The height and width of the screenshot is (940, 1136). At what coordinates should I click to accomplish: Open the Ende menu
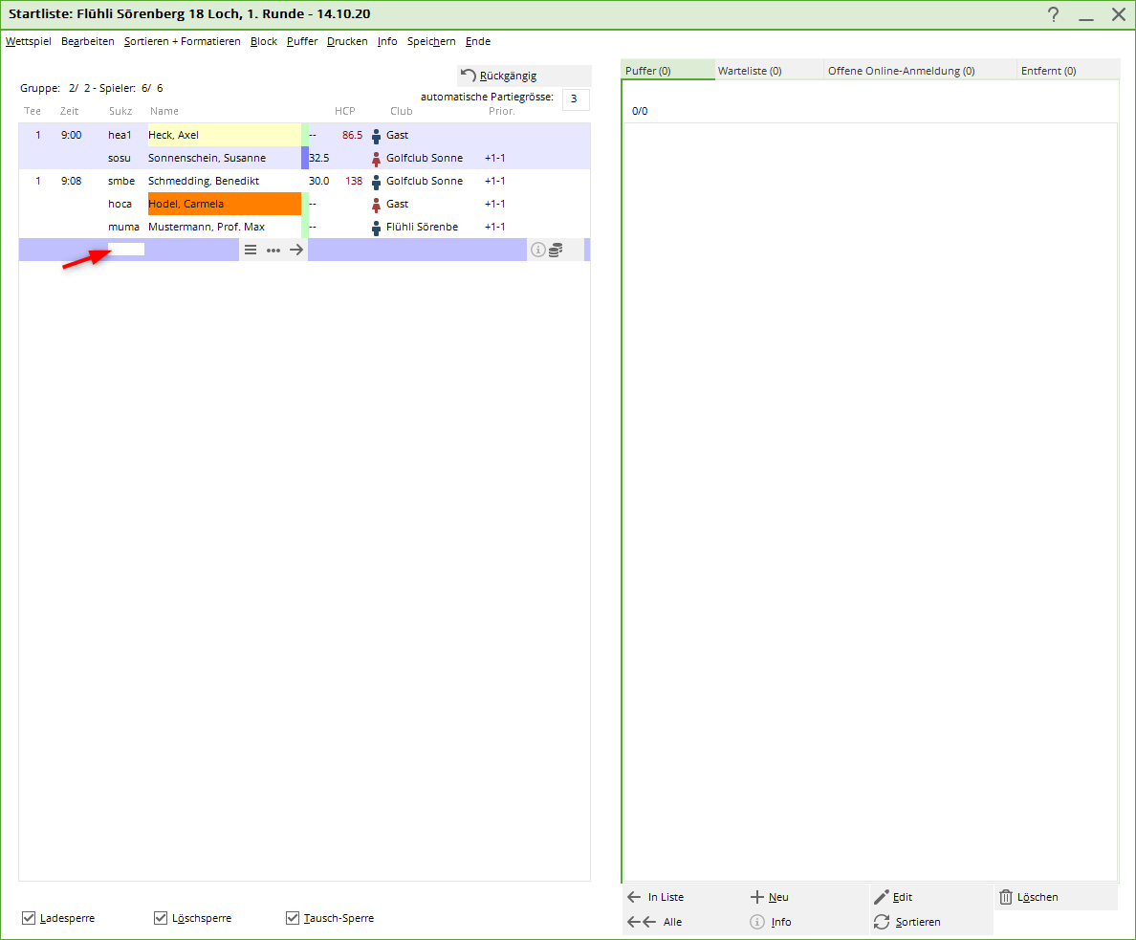click(477, 41)
